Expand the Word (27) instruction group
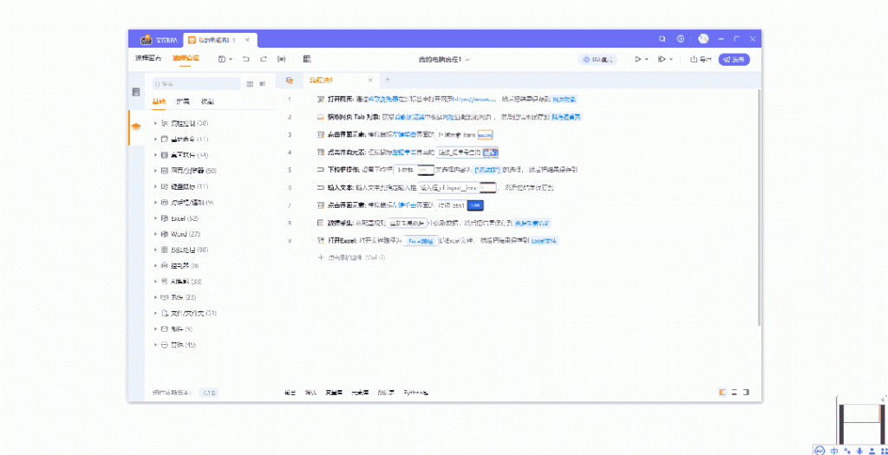This screenshot has width=888, height=455. coord(155,234)
